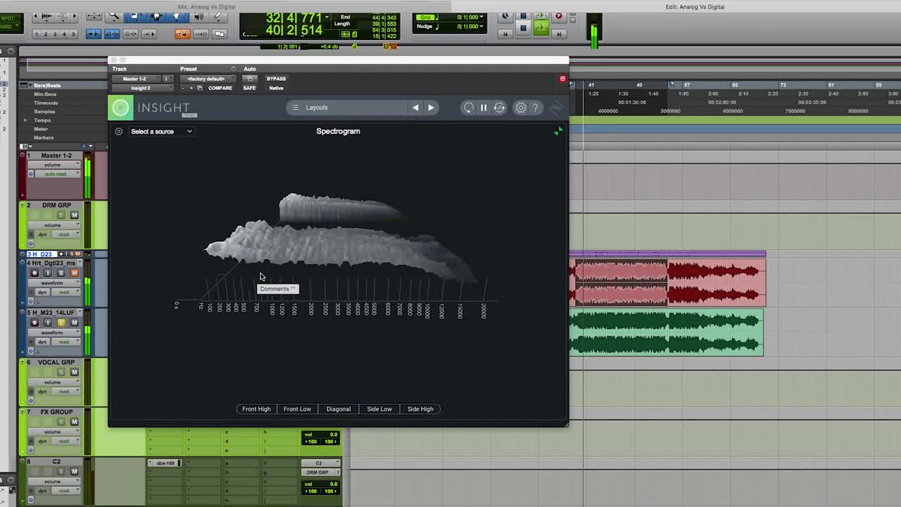Click the iZotope Insight logo icon
The width and height of the screenshot is (901, 507).
(121, 108)
